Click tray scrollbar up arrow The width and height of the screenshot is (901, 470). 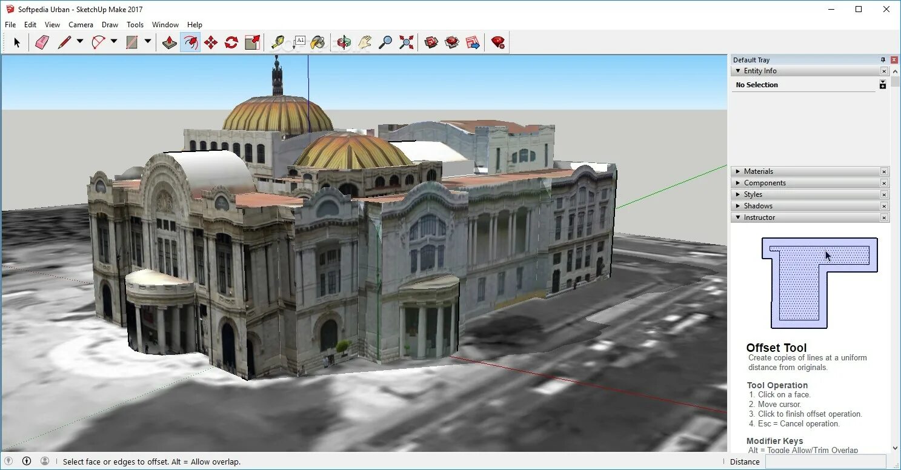point(896,71)
